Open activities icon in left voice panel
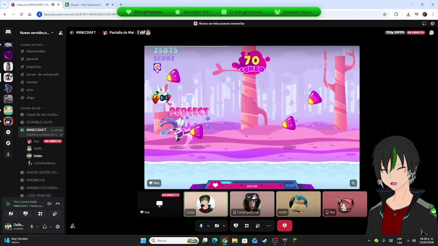 click(40, 214)
